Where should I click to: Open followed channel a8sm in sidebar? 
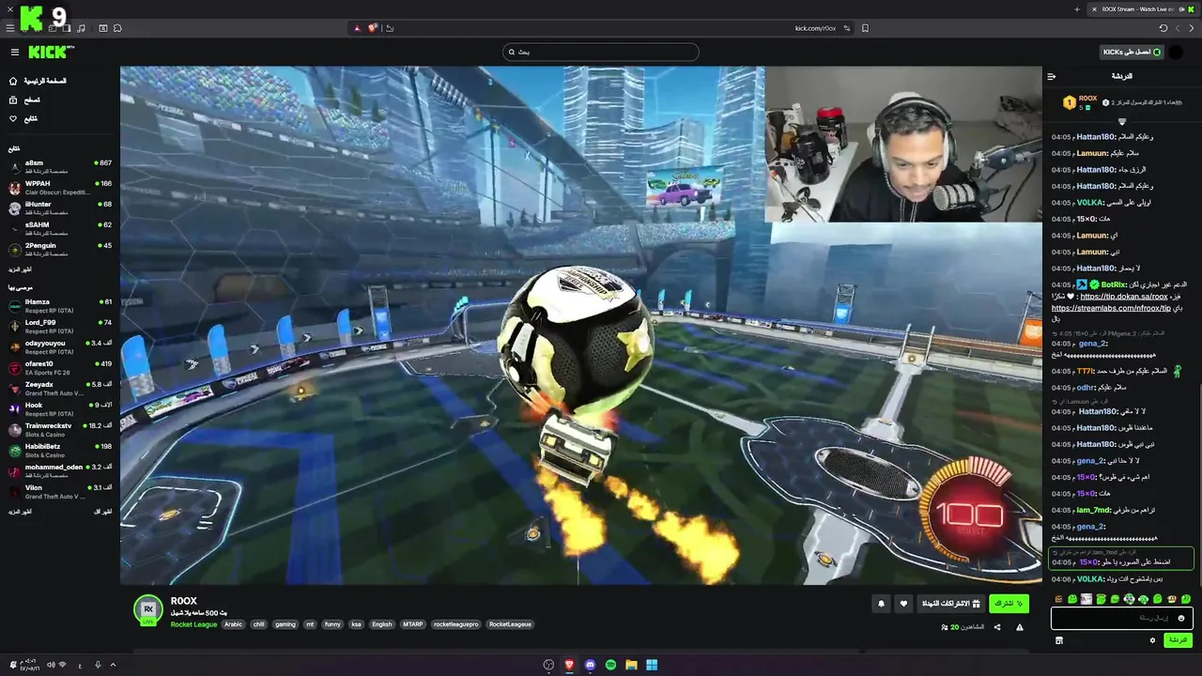[x=60, y=166]
